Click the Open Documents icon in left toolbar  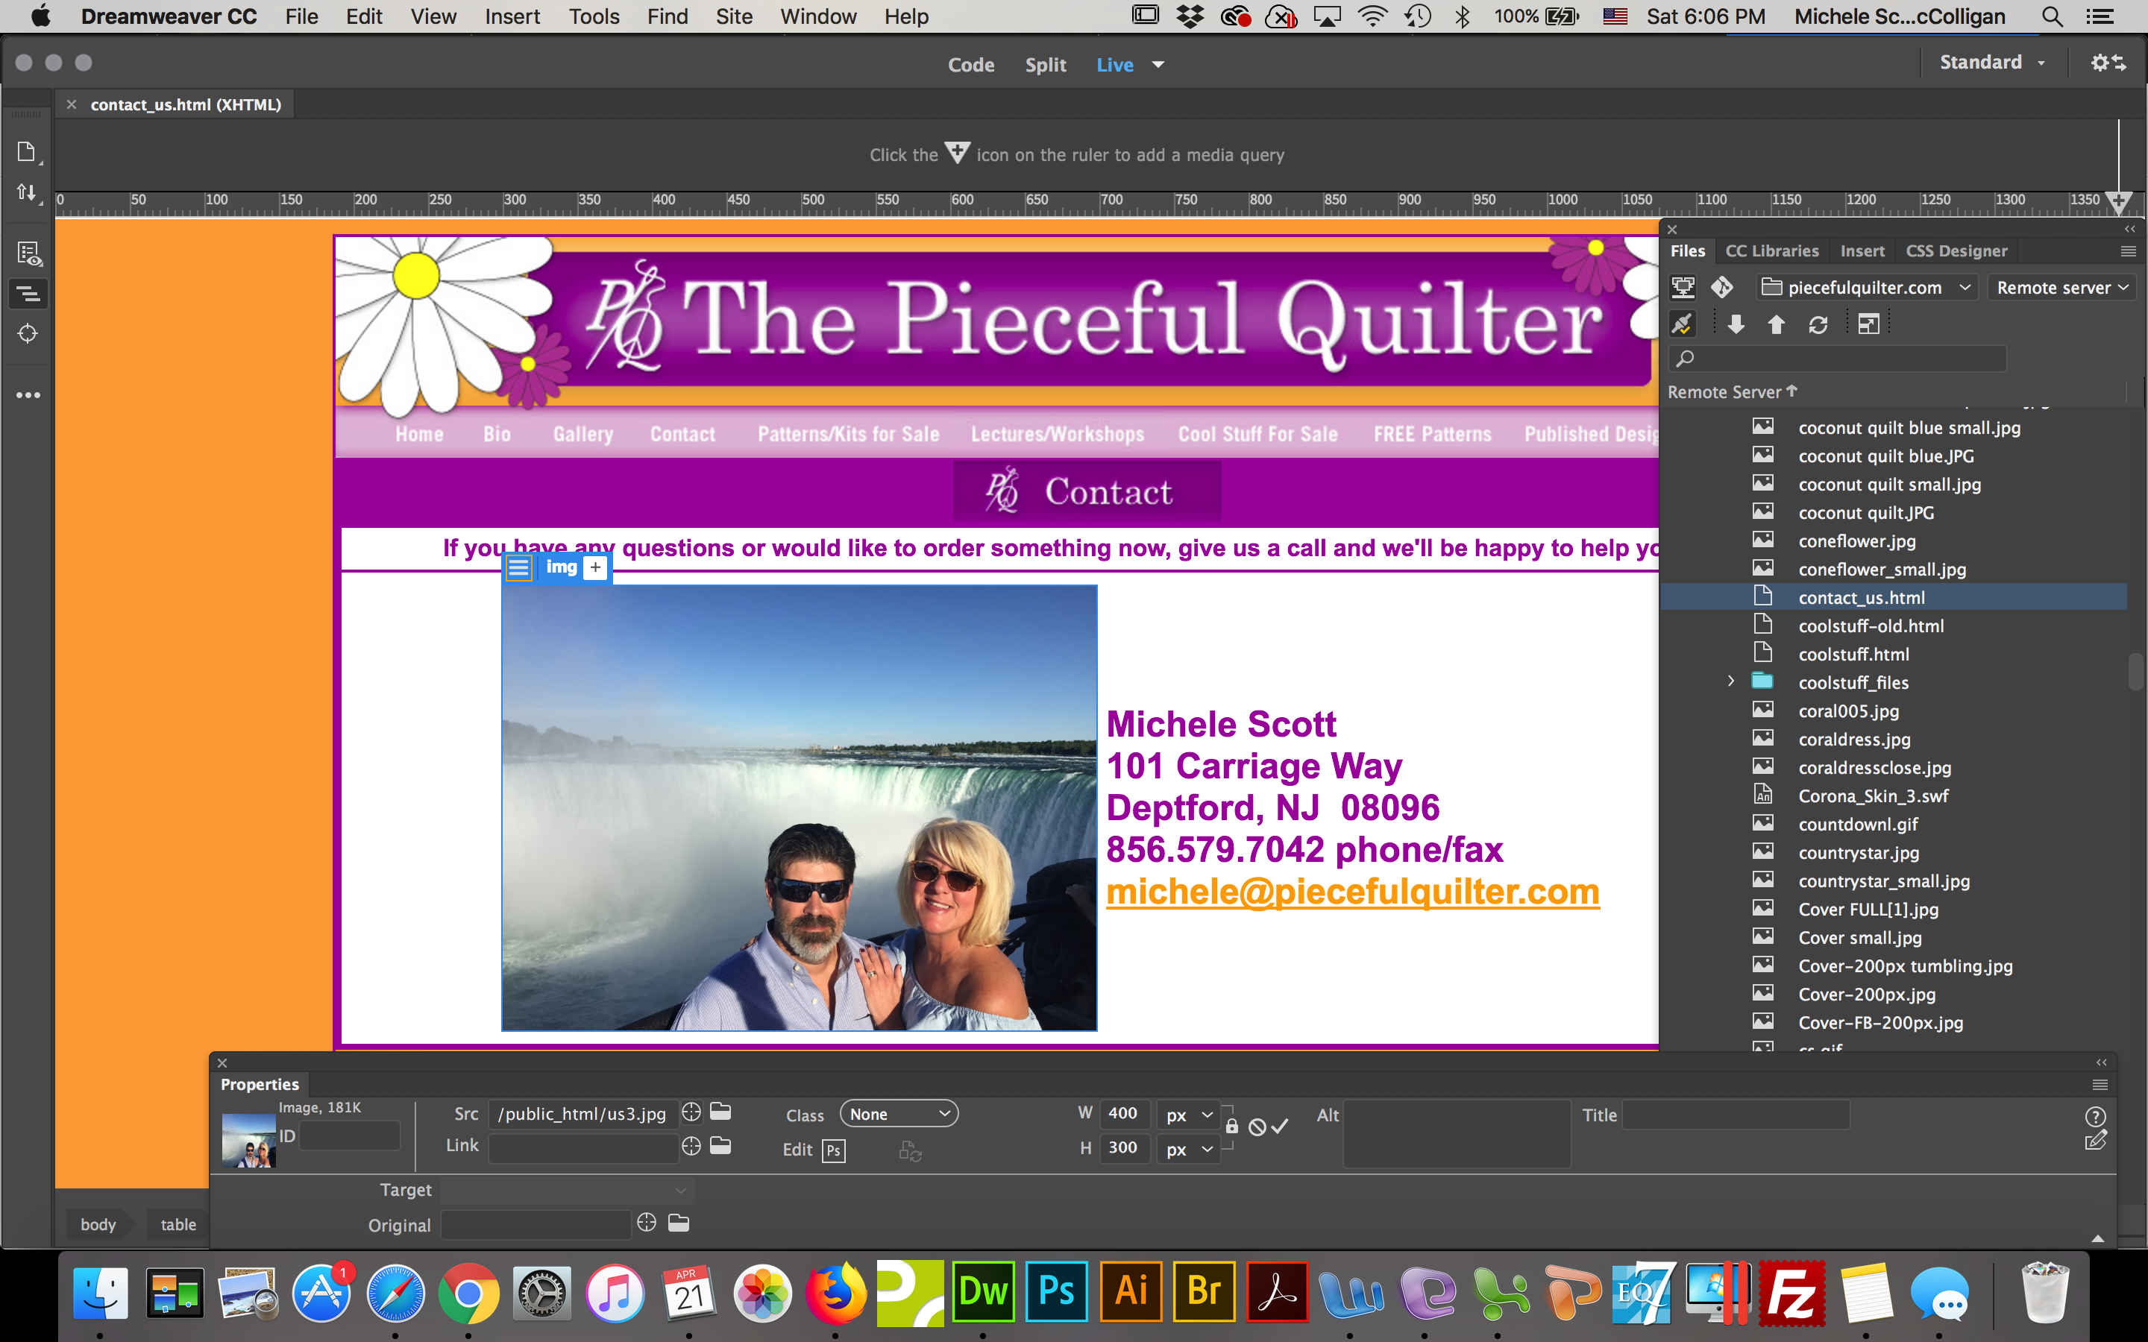tap(27, 152)
